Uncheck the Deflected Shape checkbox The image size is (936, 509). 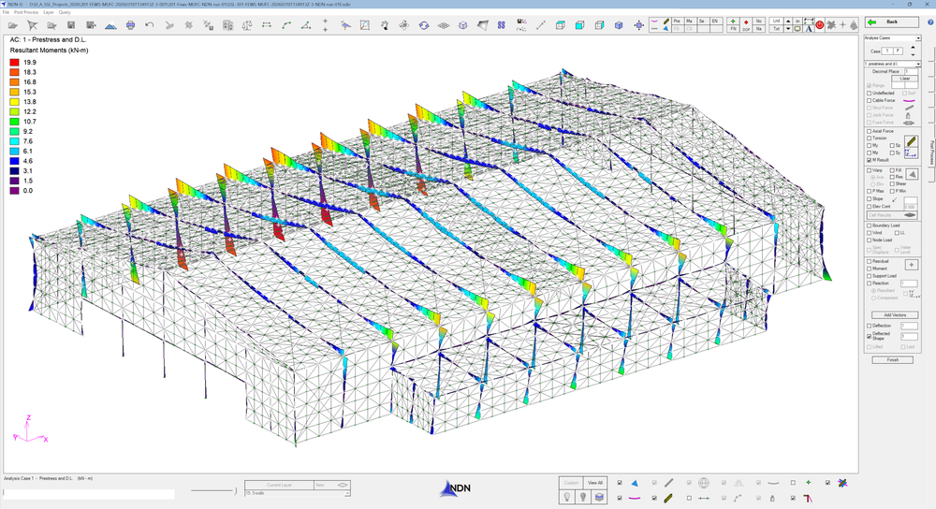pyautogui.click(x=870, y=337)
